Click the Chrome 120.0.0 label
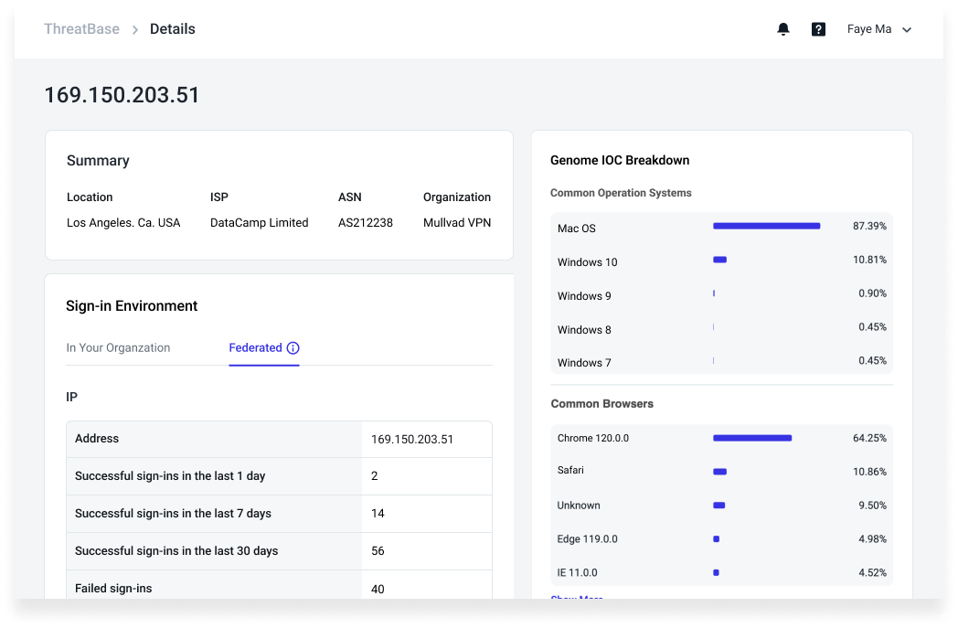This screenshot has height=628, width=958. [x=592, y=438]
